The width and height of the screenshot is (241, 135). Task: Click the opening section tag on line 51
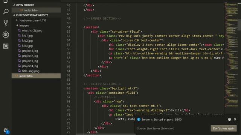click(x=91, y=27)
